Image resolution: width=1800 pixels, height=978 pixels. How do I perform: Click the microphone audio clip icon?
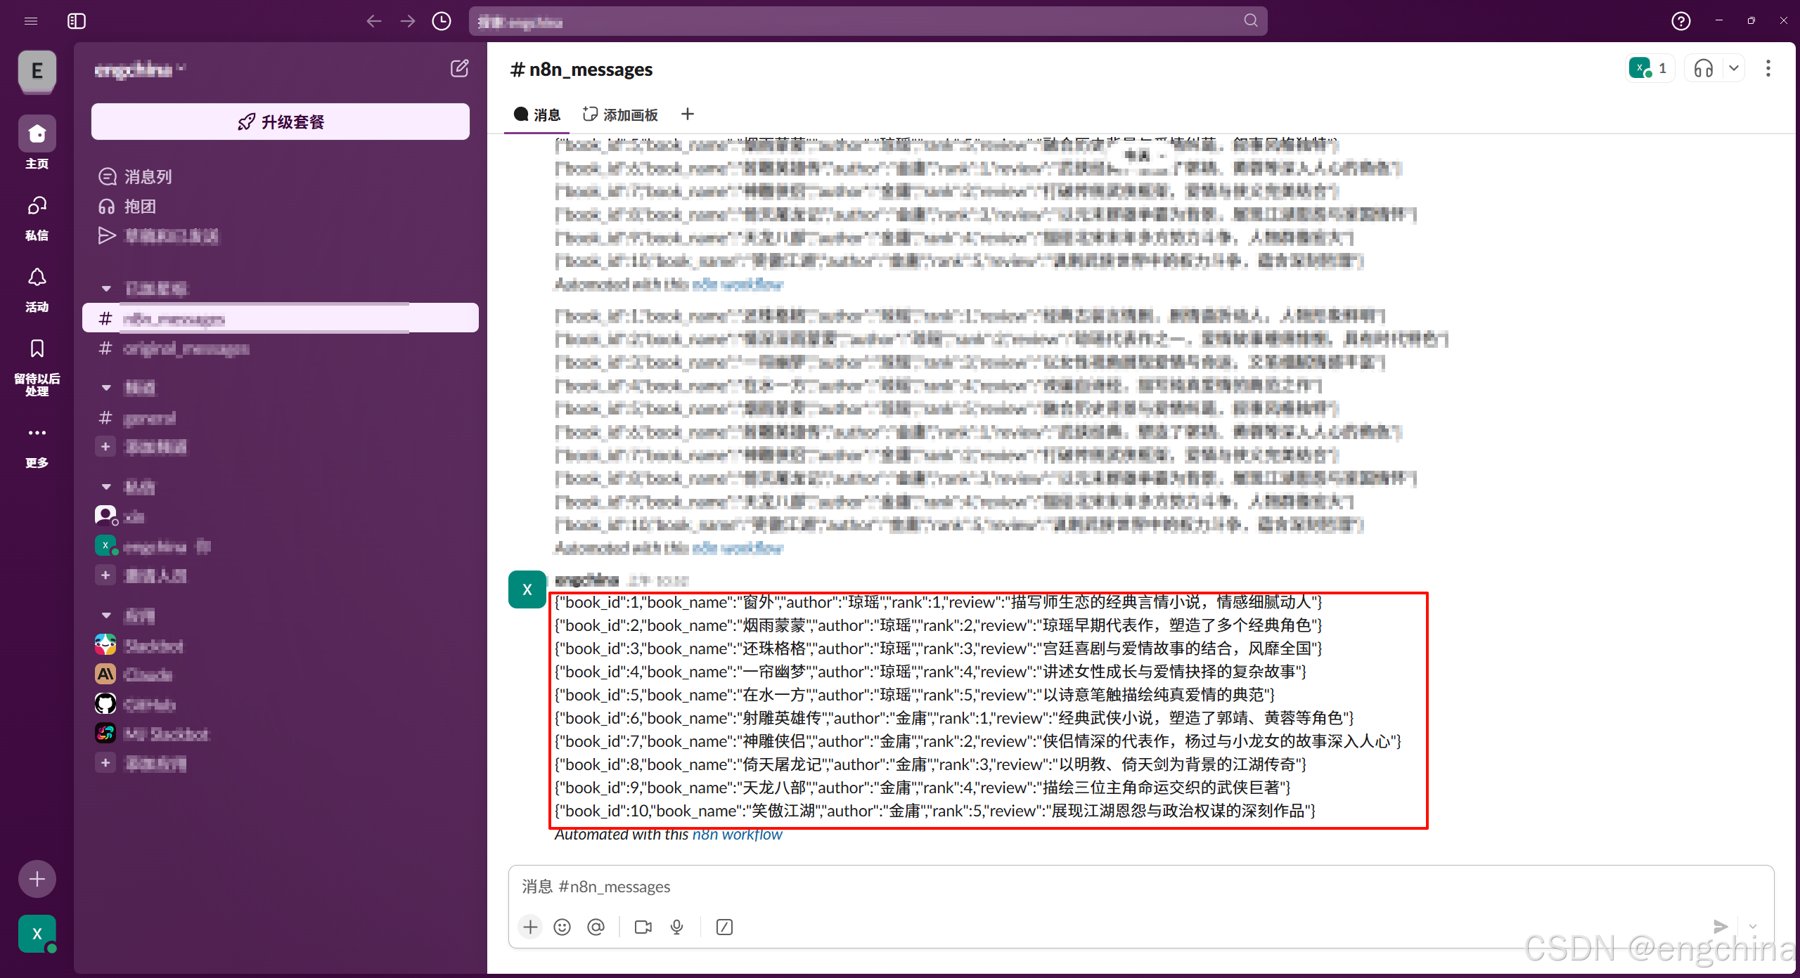coord(676,927)
